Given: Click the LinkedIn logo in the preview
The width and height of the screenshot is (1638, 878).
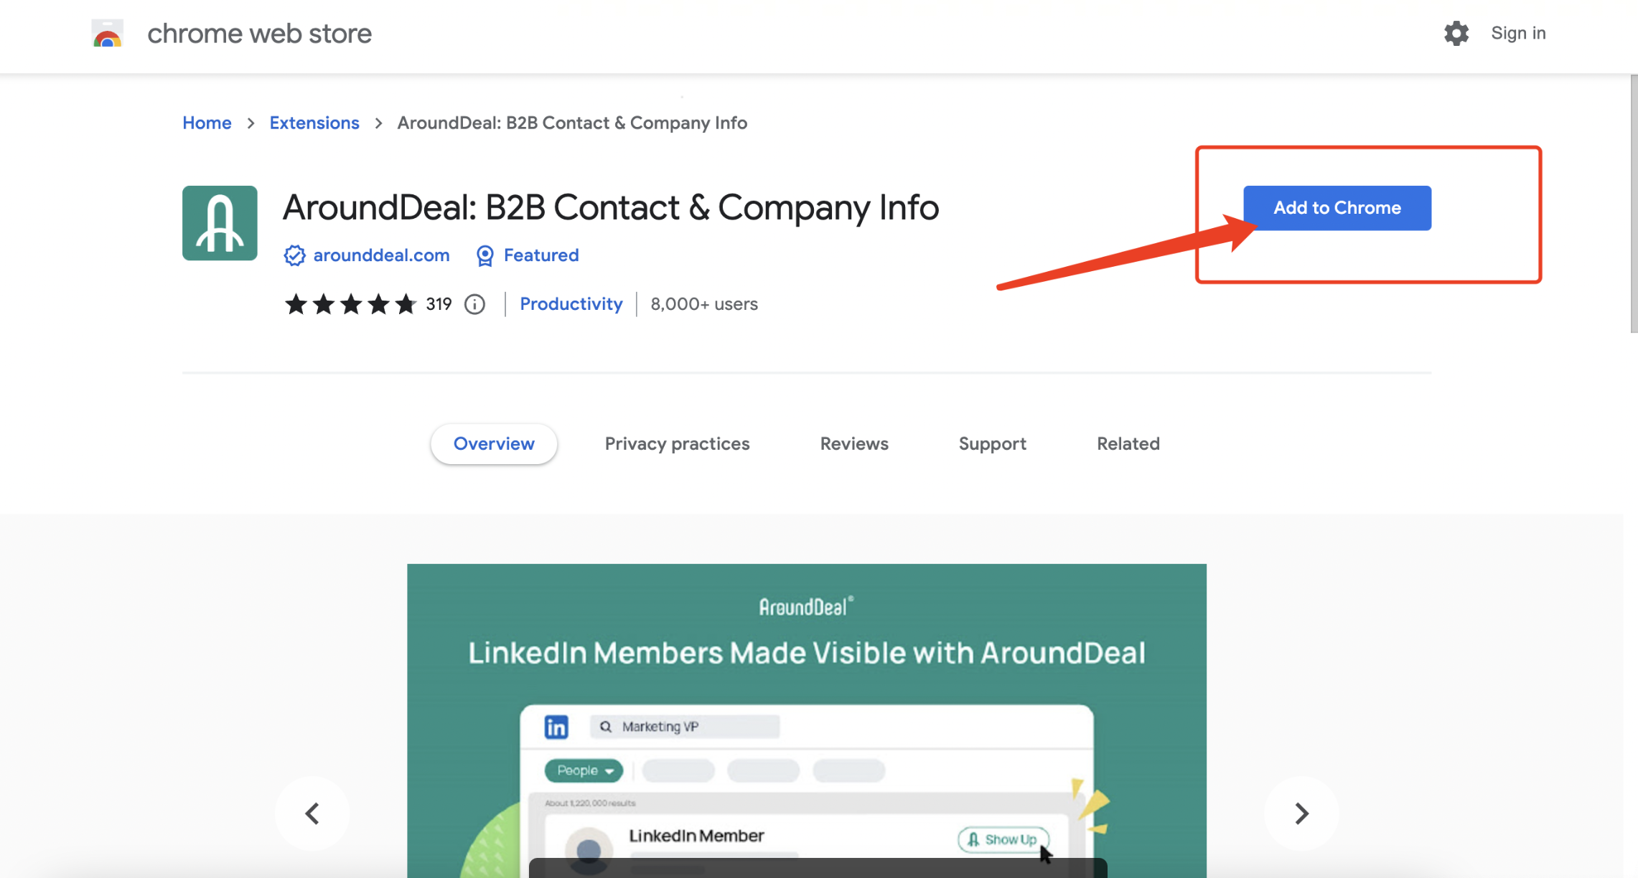Looking at the screenshot, I should tap(556, 727).
